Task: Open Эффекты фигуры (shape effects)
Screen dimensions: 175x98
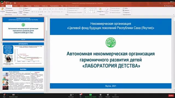Action: pyautogui.click(x=115, y=13)
